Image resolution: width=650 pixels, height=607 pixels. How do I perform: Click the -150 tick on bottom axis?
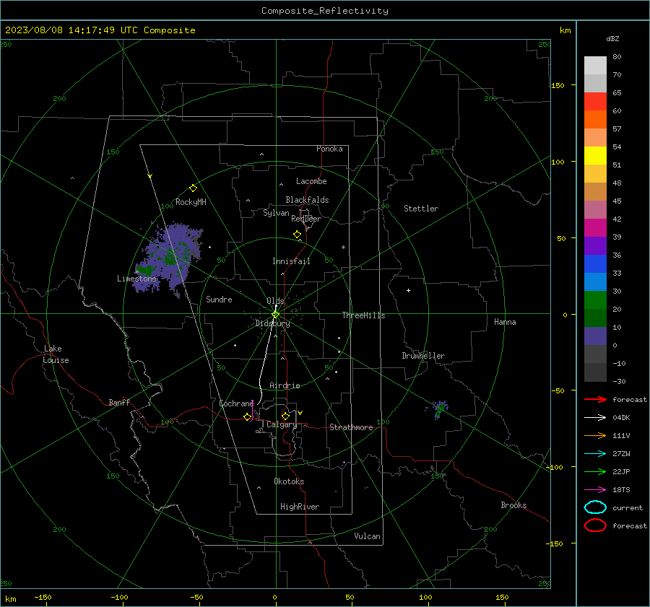click(43, 597)
